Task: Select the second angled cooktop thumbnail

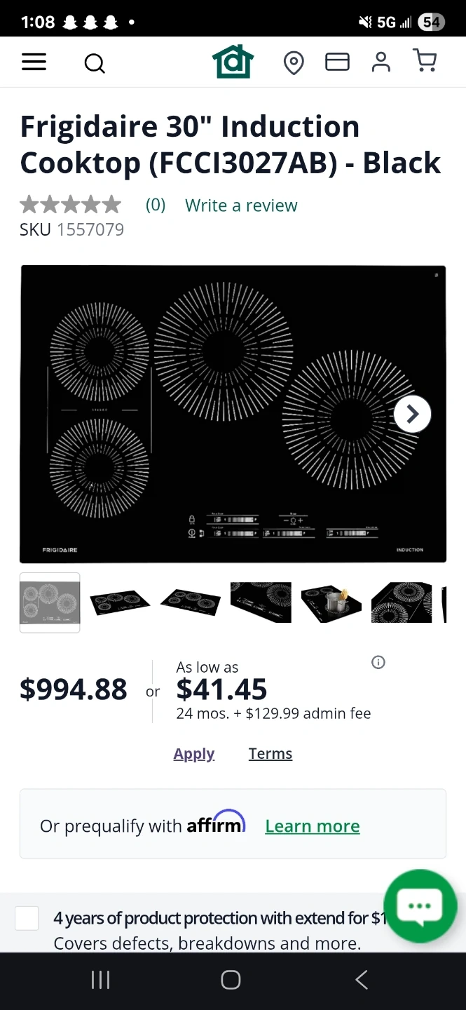Action: pos(190,602)
